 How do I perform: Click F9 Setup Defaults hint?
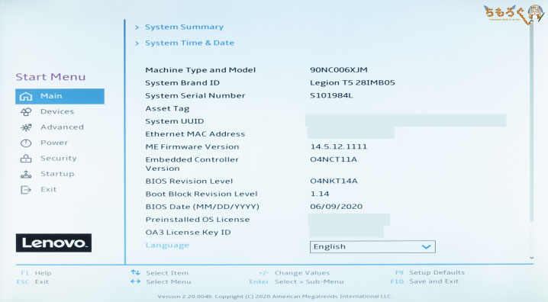point(430,272)
